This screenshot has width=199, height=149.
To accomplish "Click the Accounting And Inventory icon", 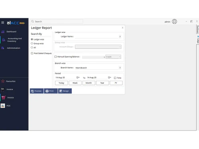I will (4, 40).
